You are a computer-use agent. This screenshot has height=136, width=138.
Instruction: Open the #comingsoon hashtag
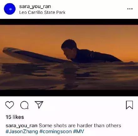click(x=56, y=132)
